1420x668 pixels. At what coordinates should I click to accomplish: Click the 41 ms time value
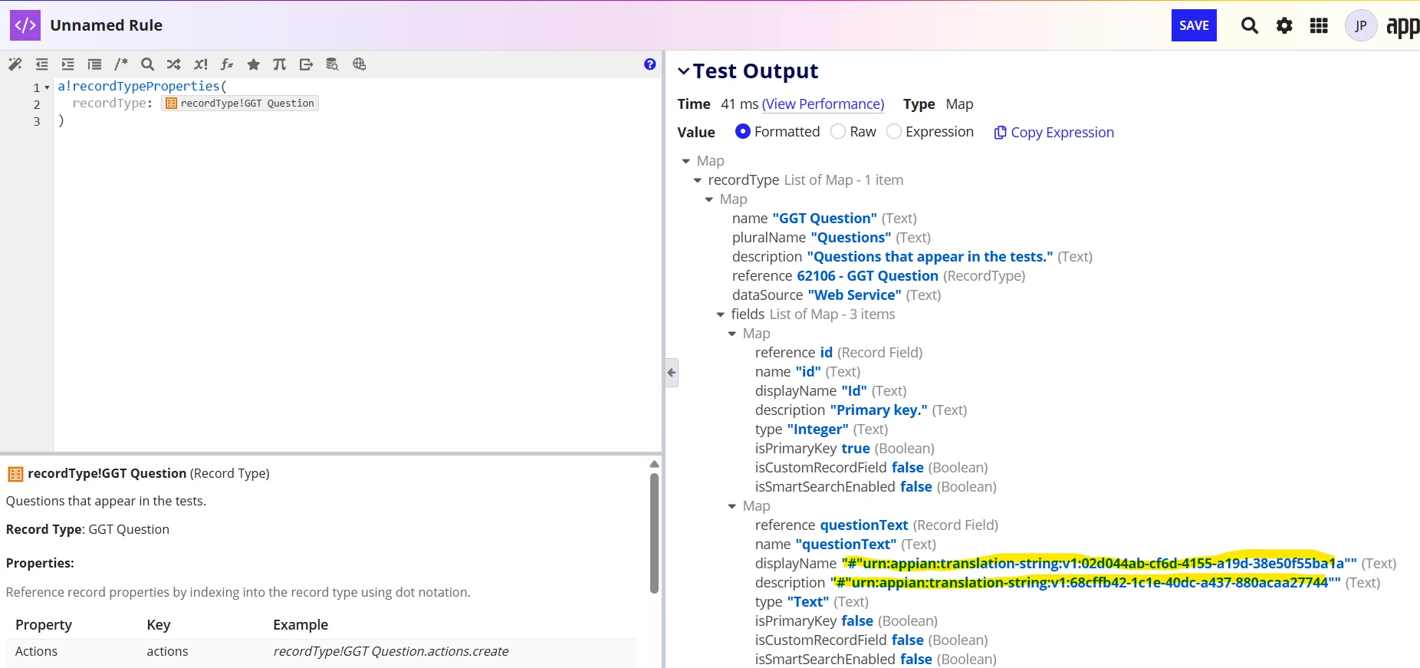(739, 104)
